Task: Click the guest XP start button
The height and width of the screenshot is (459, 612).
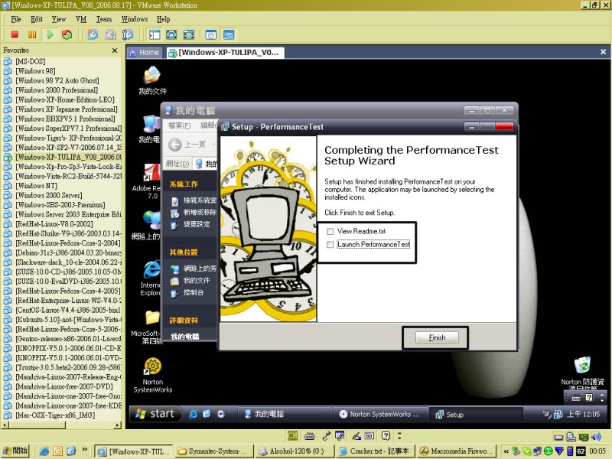Action: click(155, 414)
